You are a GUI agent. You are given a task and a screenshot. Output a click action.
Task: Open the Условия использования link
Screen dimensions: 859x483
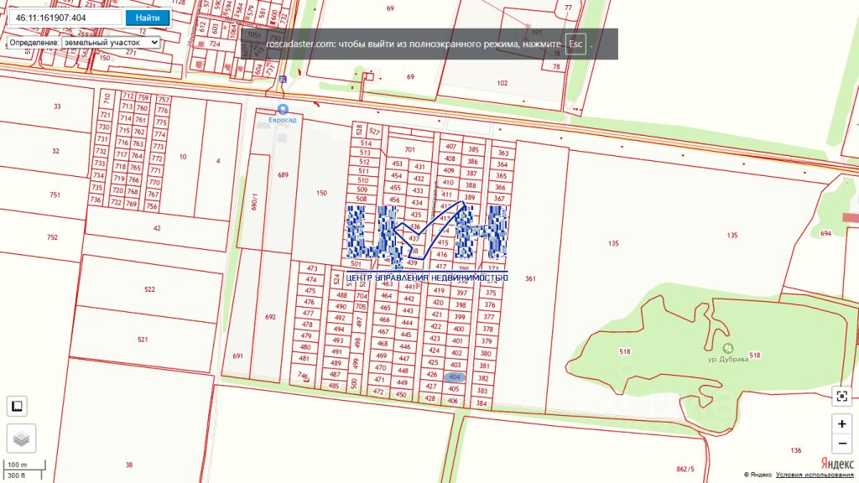pyautogui.click(x=815, y=475)
